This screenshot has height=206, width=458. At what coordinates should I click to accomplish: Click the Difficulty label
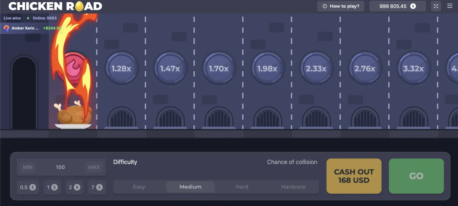click(125, 162)
